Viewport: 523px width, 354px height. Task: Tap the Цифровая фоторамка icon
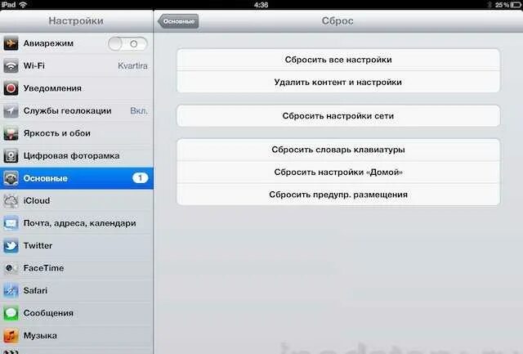pos(11,156)
